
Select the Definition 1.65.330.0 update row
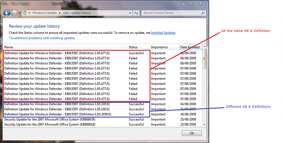coord(102,104)
